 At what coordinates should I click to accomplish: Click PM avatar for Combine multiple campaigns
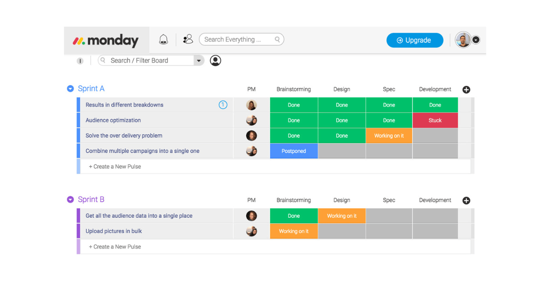251,151
